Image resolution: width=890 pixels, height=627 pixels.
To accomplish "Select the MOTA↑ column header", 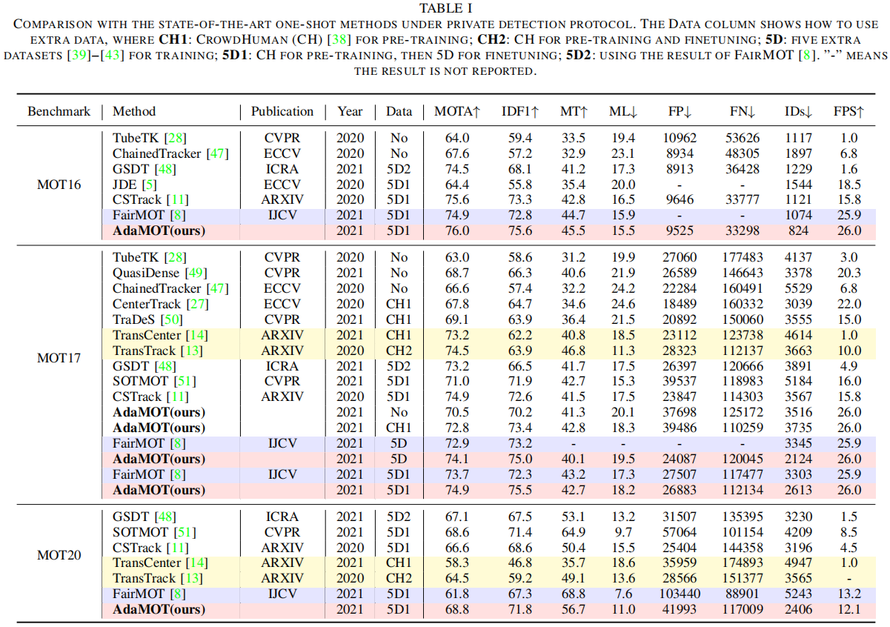I will [457, 112].
